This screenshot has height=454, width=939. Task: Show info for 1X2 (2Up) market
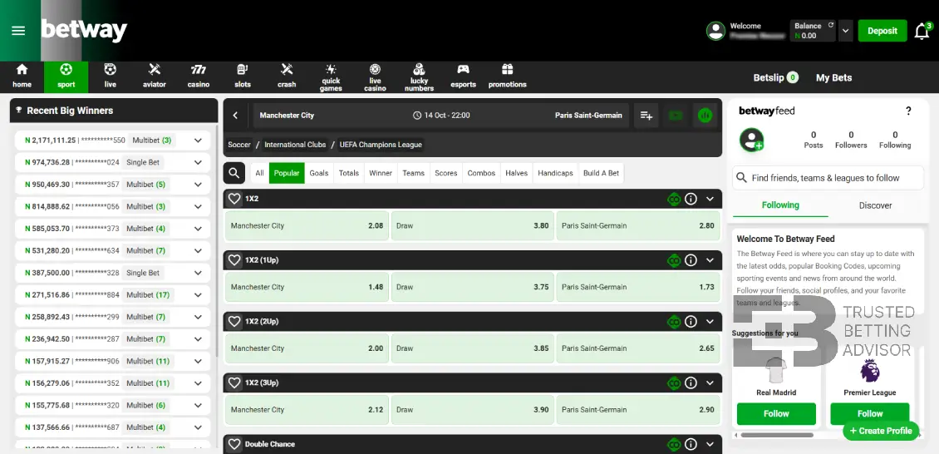[x=691, y=322]
